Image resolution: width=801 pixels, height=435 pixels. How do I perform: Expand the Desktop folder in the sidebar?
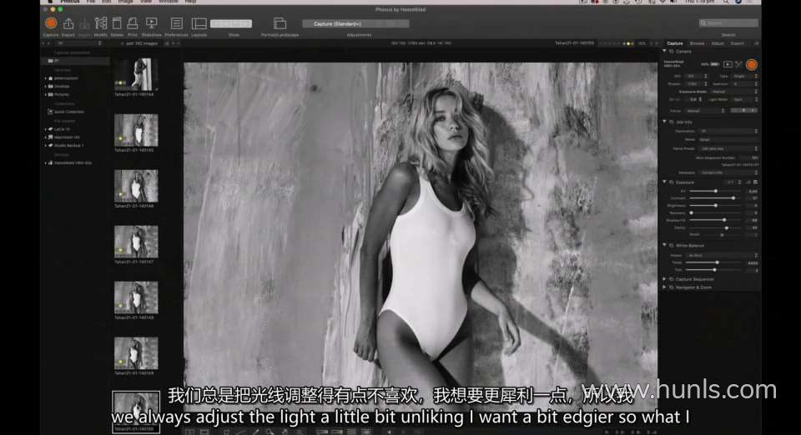tap(45, 86)
